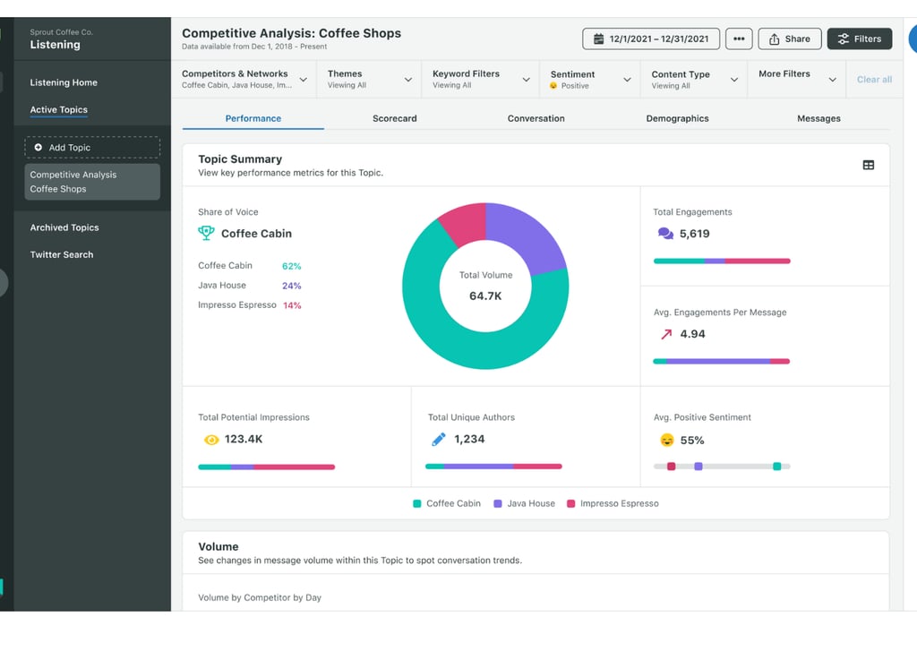Click the calendar icon in date range
This screenshot has height=651, width=917.
598,39
